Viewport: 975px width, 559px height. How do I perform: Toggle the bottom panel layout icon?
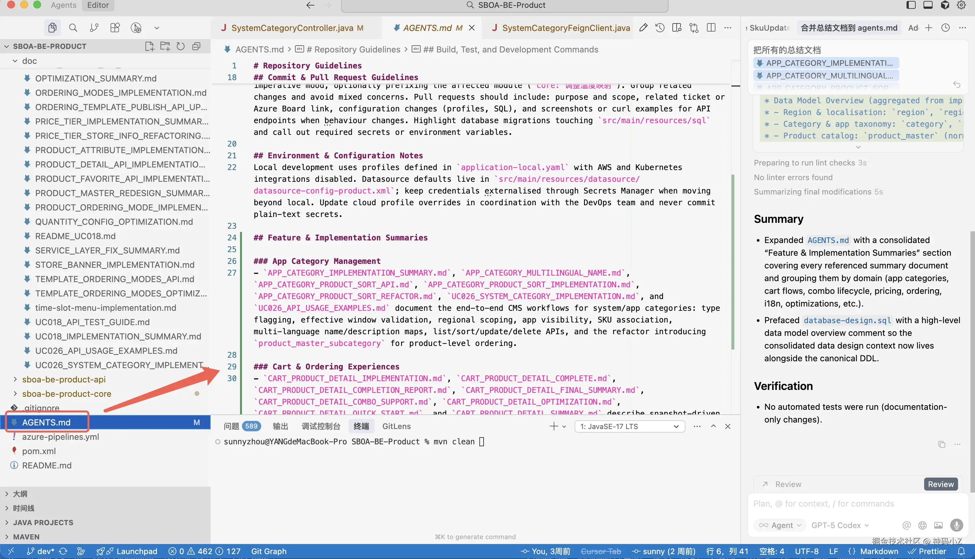point(928,5)
